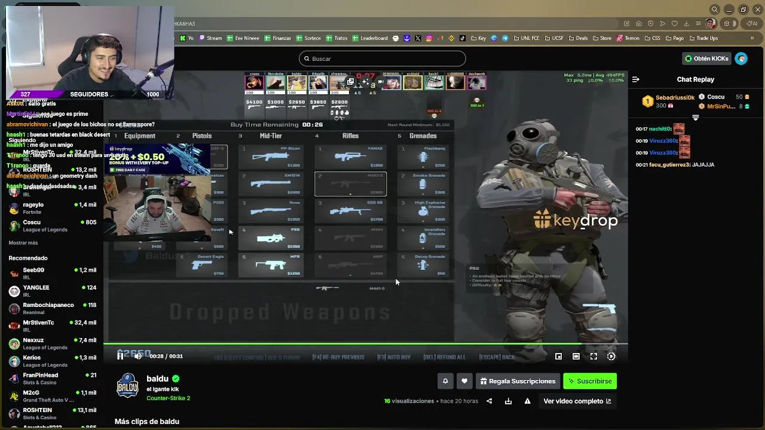This screenshot has width=765, height=430.
Task: Collapse the Chat Replay panel
Action: [636, 79]
